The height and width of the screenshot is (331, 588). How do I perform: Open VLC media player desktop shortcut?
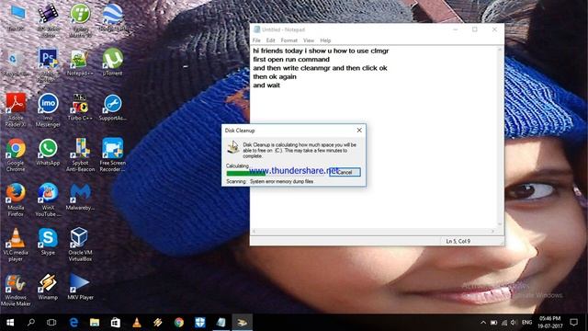coord(16,245)
